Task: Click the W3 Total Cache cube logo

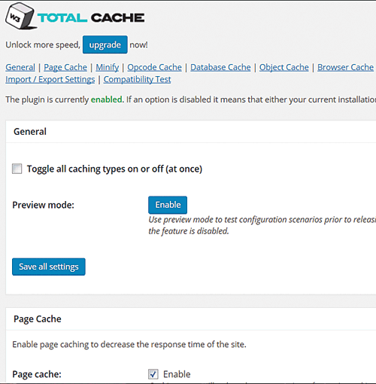Action: tap(20, 16)
